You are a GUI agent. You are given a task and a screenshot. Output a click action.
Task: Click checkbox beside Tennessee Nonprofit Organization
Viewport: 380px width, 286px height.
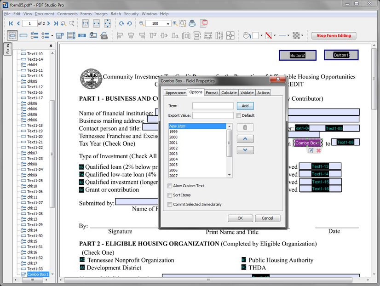pos(82,260)
